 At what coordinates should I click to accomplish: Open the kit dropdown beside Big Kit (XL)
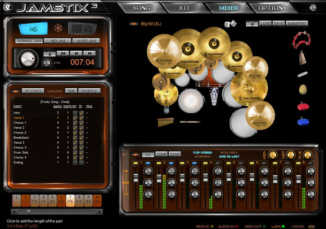coord(134,24)
